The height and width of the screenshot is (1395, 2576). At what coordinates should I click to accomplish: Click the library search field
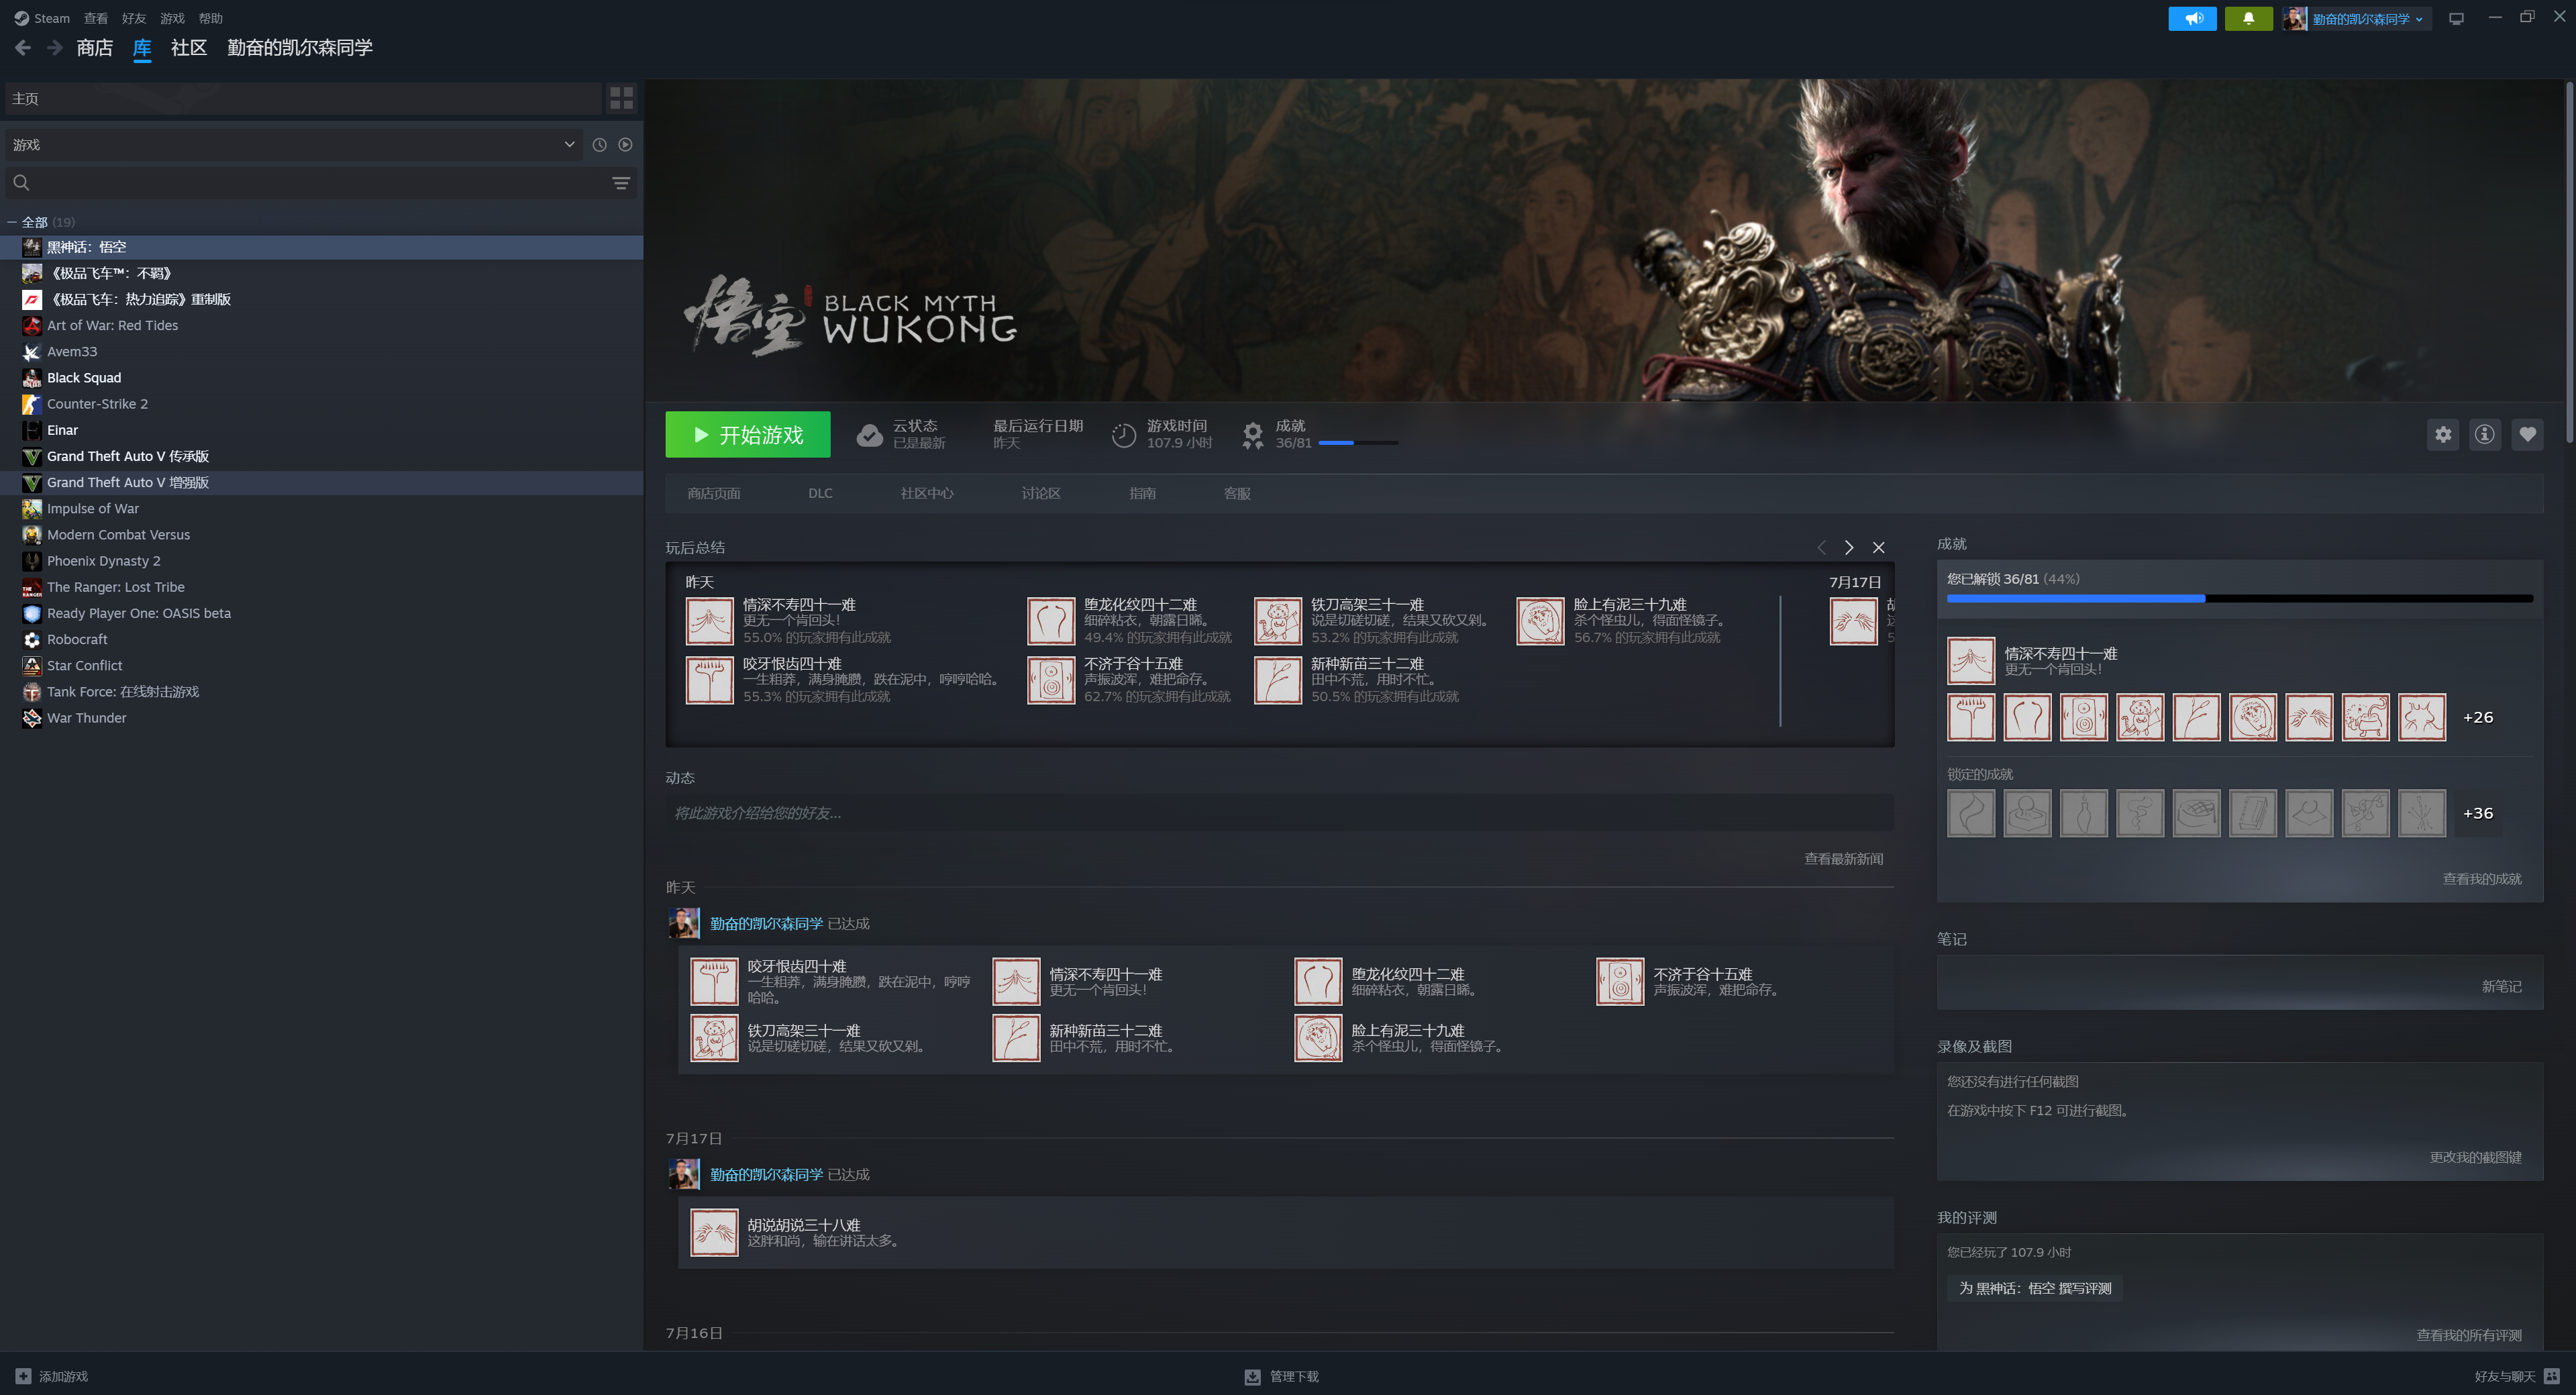(x=321, y=183)
